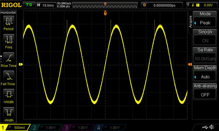Viewport: 219px width, 131px height.
Task: Expand the Horizontal measurement menu header
Action: 8,13
